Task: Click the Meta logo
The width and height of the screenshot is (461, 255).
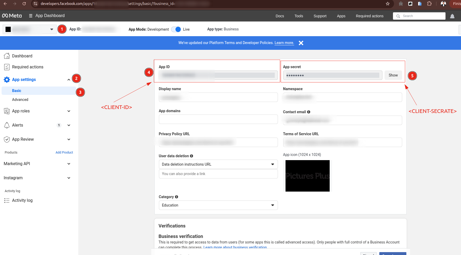Action: (x=12, y=16)
